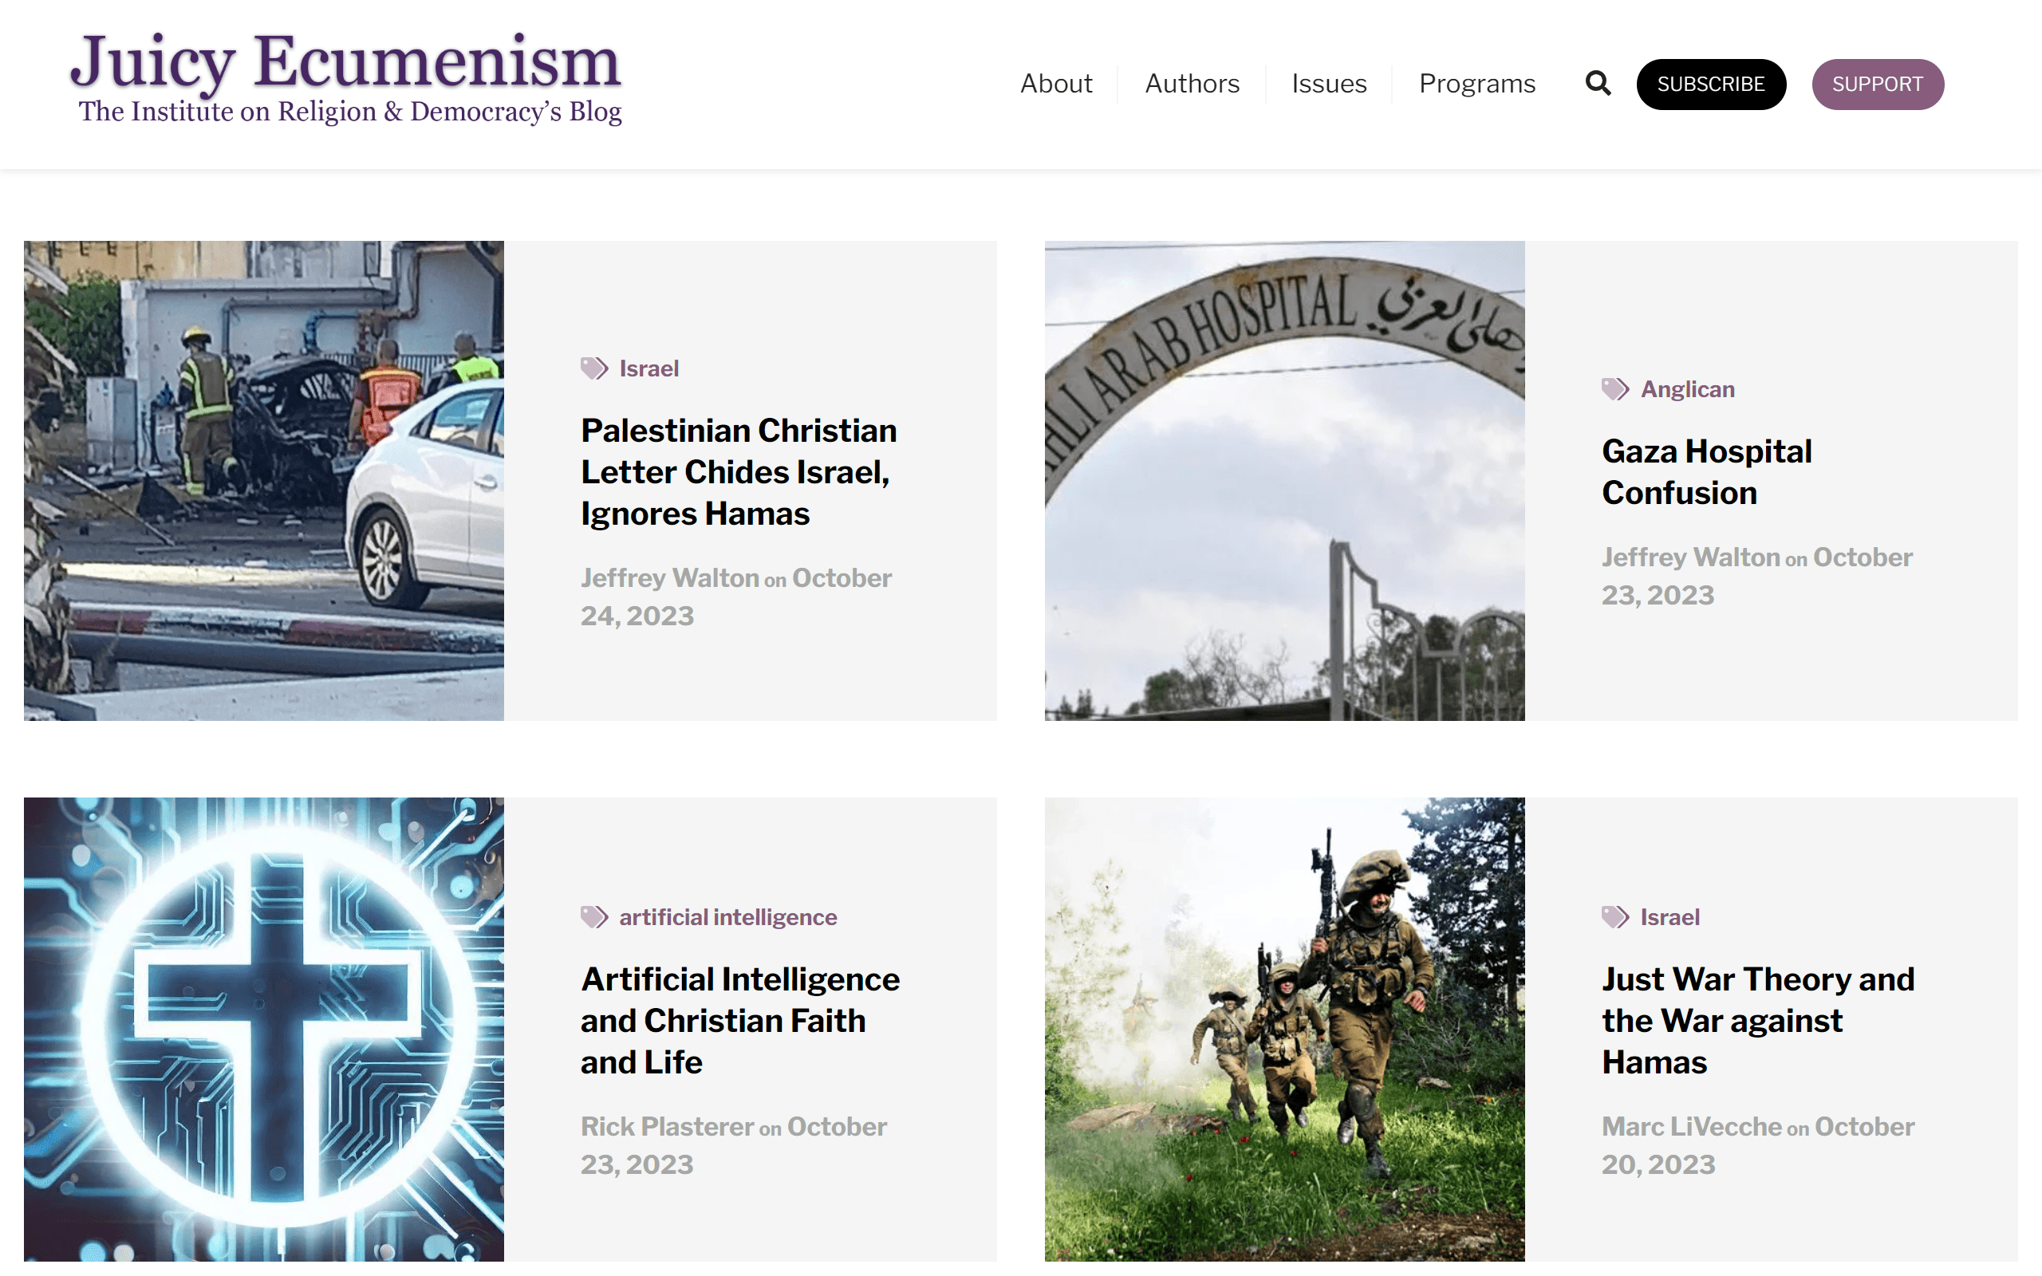View author page for Rick Plasterer

pos(668,1126)
